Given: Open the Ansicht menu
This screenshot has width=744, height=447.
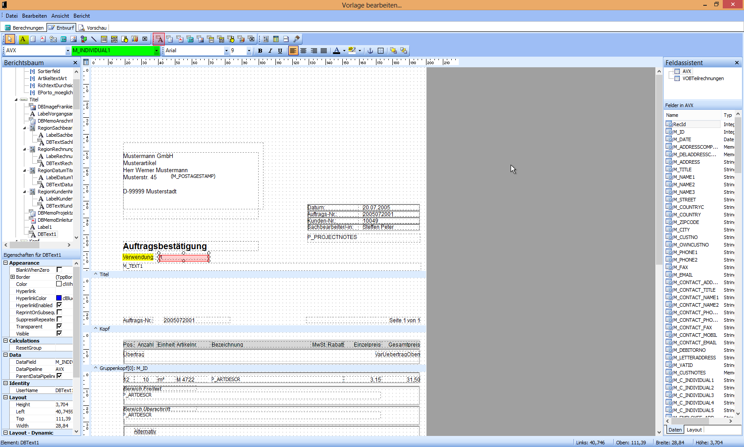Looking at the screenshot, I should [60, 16].
